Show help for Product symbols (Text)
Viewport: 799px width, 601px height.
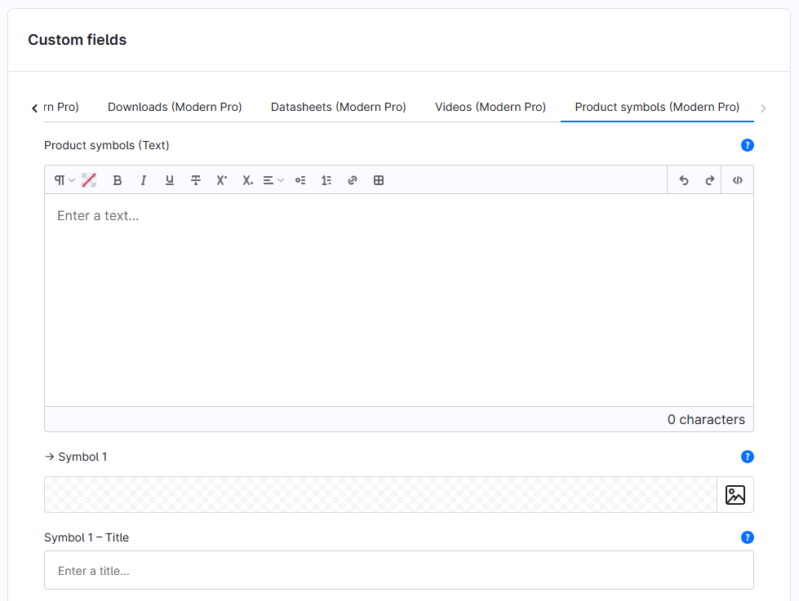click(748, 146)
